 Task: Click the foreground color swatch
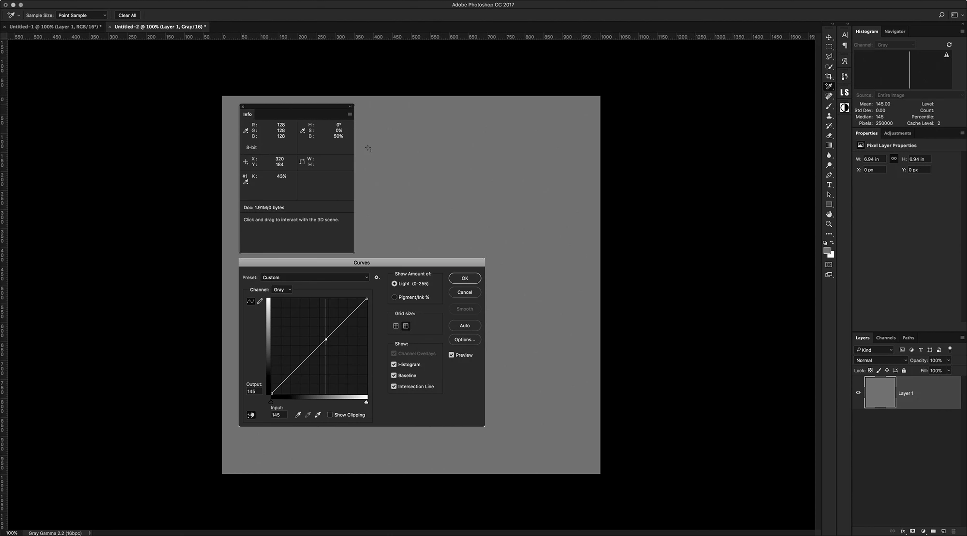tap(827, 250)
